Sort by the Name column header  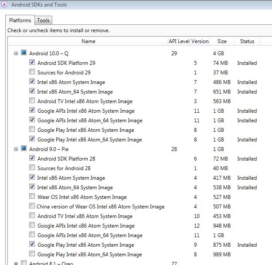pos(88,41)
